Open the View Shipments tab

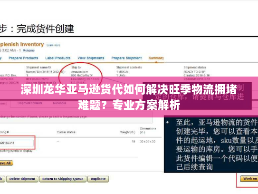click(x=91, y=58)
